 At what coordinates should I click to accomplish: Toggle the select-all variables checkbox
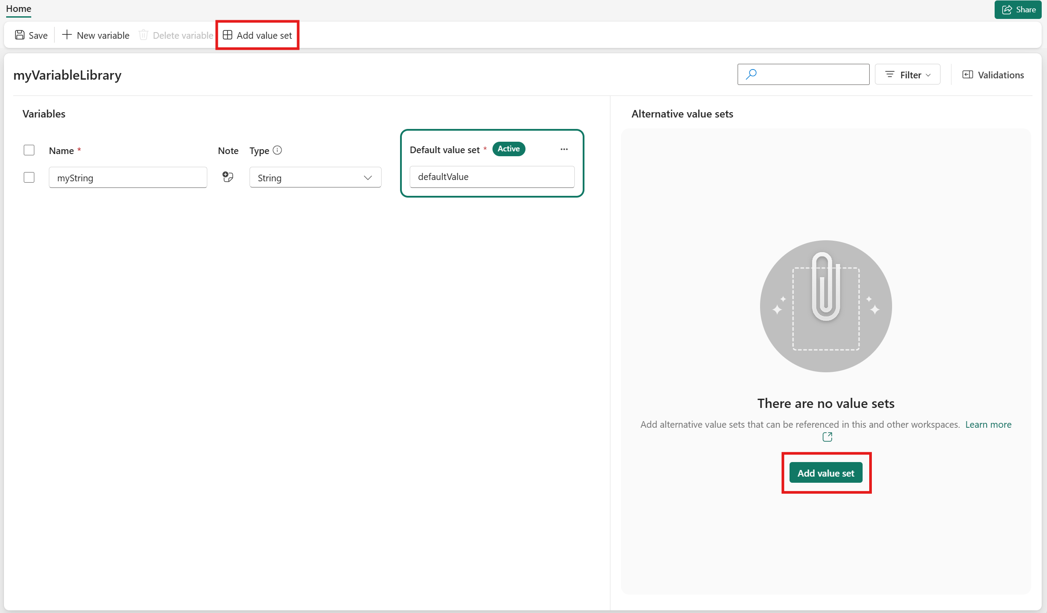[x=29, y=150]
